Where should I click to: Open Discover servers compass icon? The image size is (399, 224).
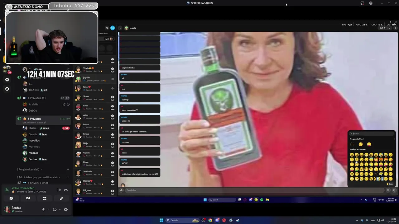point(7,89)
